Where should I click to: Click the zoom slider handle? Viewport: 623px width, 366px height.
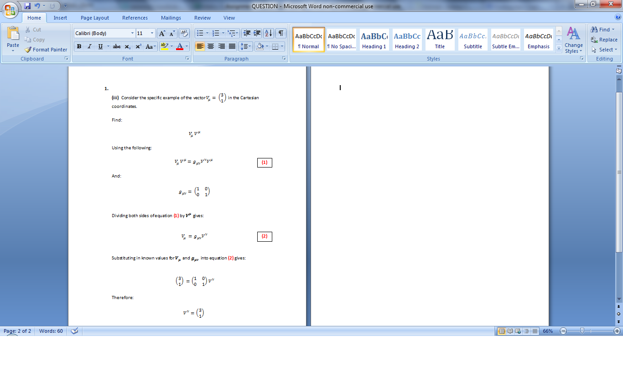click(x=582, y=331)
